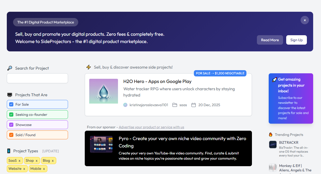Viewport: 321px width, 174px height.
Task: Click the H2O Hero water drop thumbnail
Action: [104, 91]
